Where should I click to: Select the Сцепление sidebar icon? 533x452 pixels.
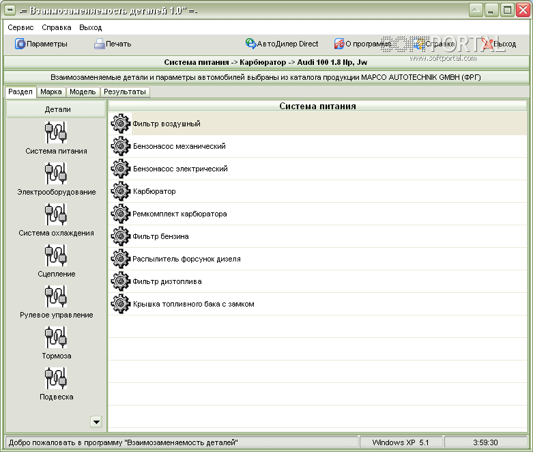56,255
